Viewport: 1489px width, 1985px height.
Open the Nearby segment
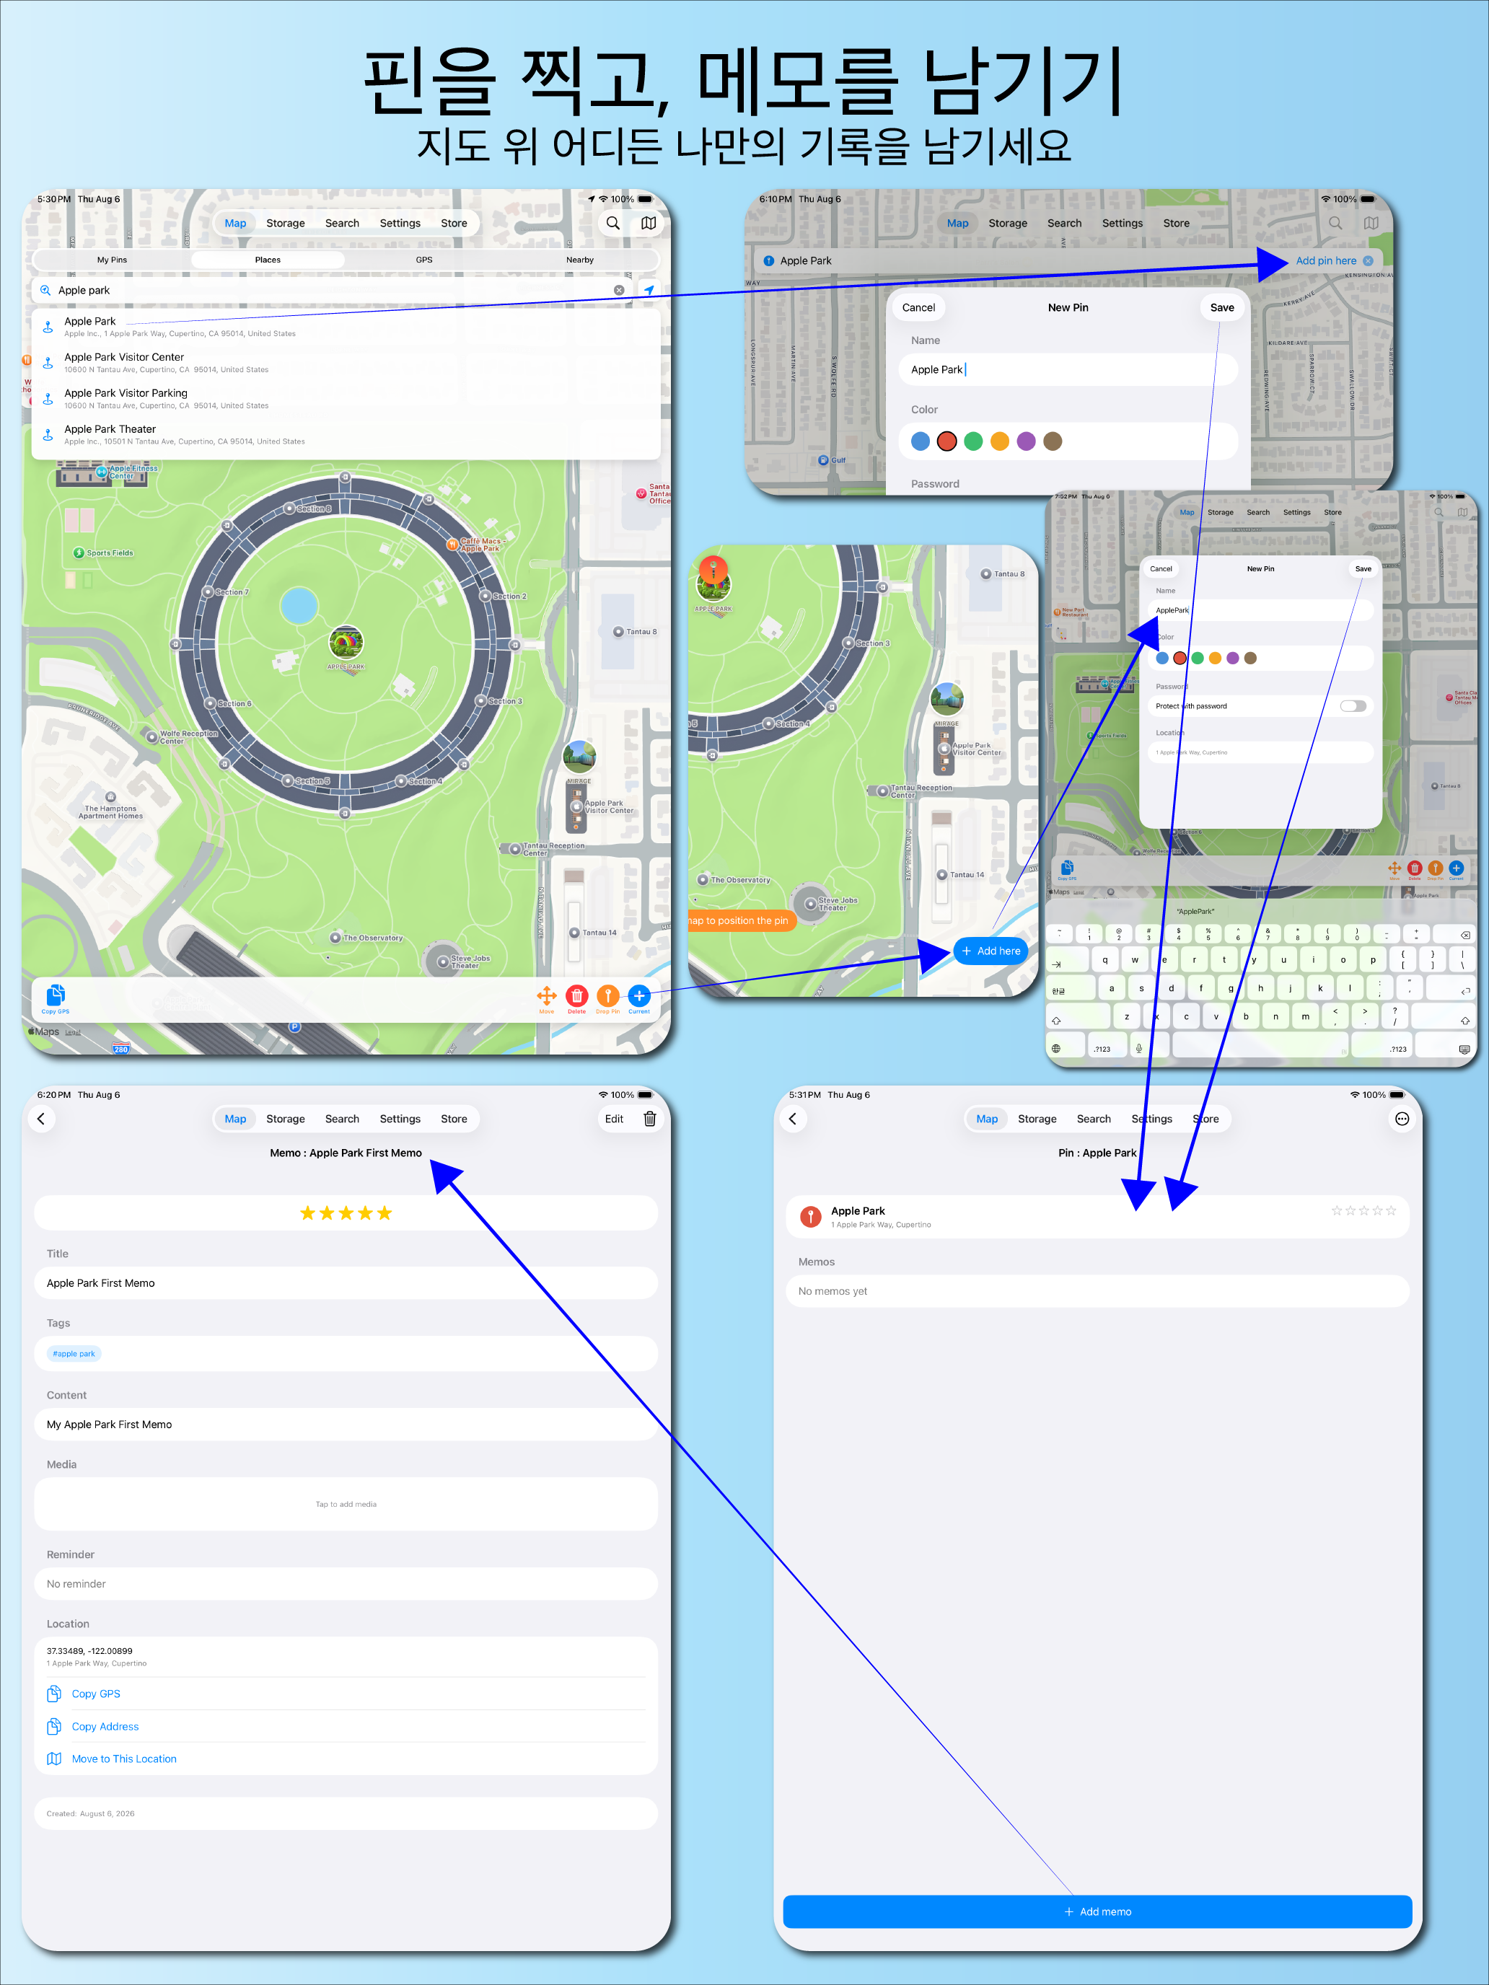(x=580, y=260)
